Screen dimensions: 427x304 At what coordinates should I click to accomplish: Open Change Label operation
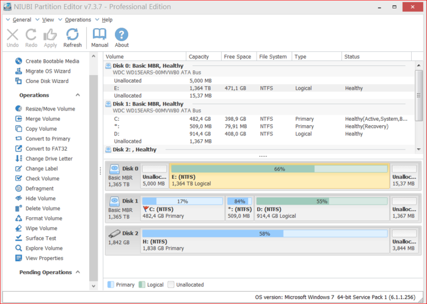37,168
